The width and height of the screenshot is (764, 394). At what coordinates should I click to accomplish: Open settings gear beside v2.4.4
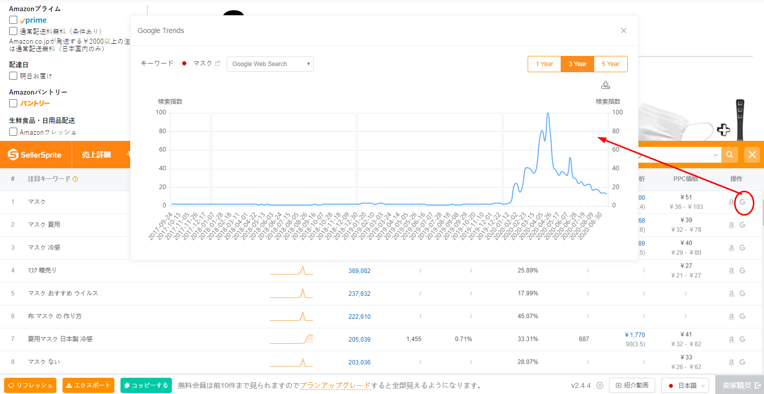tap(600, 385)
